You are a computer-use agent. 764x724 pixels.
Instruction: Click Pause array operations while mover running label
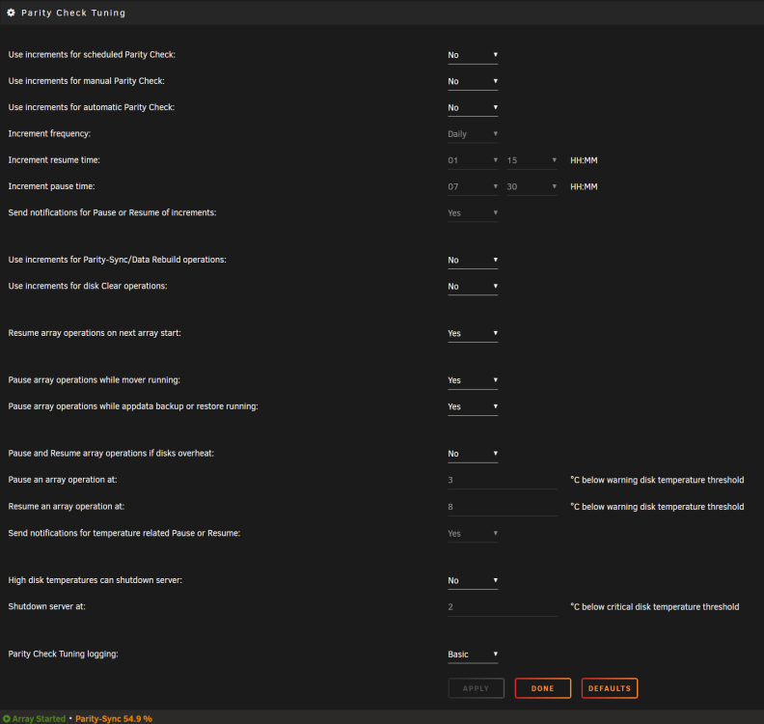coord(94,379)
